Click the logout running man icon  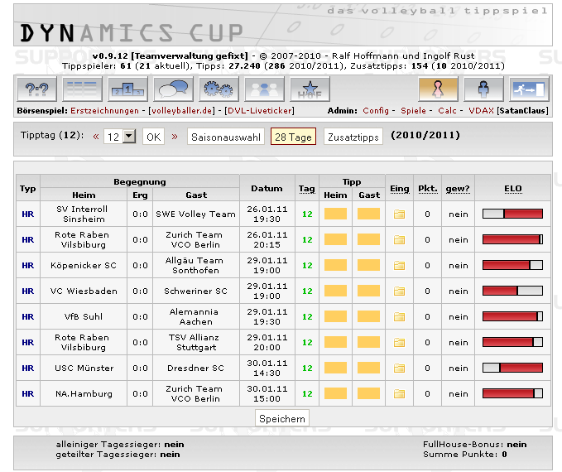tap(529, 89)
